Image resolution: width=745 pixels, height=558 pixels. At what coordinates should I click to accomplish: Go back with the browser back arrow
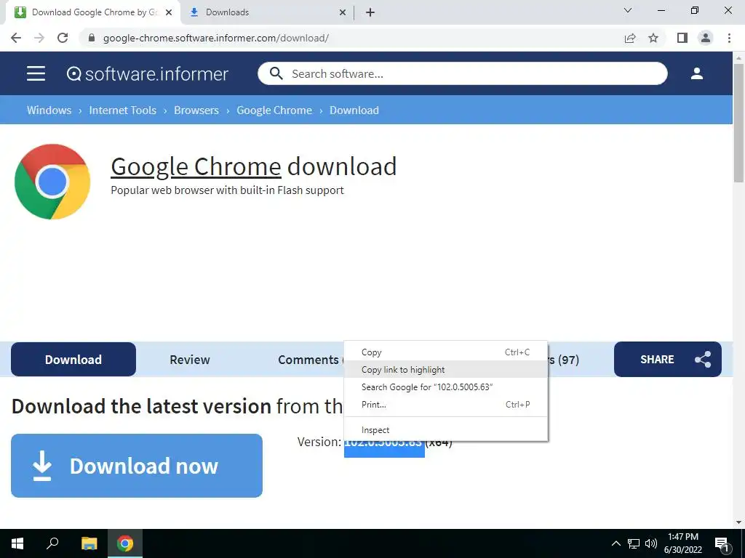tap(16, 38)
